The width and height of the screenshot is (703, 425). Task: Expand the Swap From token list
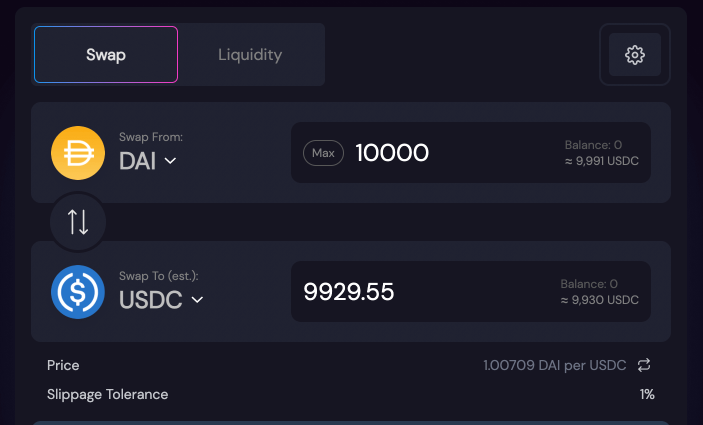click(147, 161)
